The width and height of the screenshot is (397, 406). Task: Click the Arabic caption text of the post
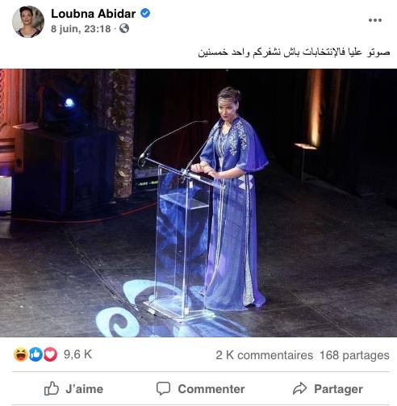click(x=294, y=52)
